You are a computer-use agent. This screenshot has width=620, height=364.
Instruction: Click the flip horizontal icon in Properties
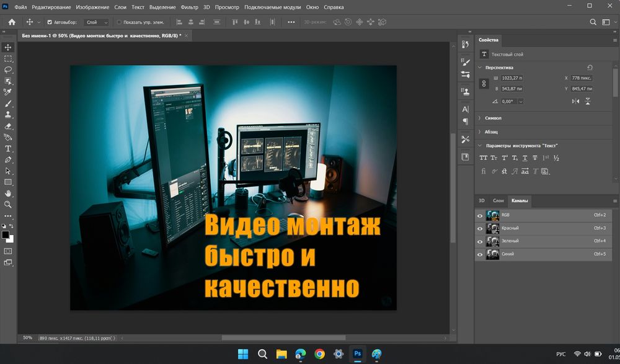575,101
